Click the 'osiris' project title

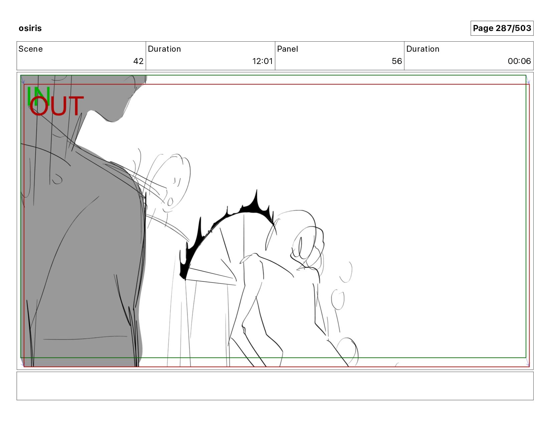pyautogui.click(x=30, y=28)
